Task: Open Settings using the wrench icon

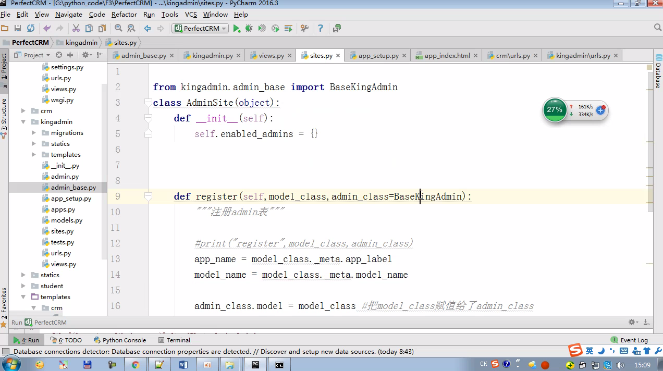Action: point(305,28)
